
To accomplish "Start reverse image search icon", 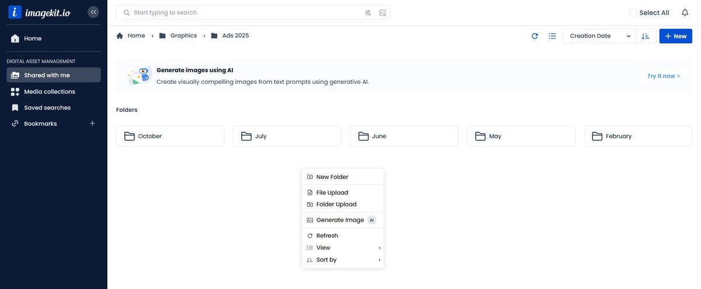I will point(383,13).
